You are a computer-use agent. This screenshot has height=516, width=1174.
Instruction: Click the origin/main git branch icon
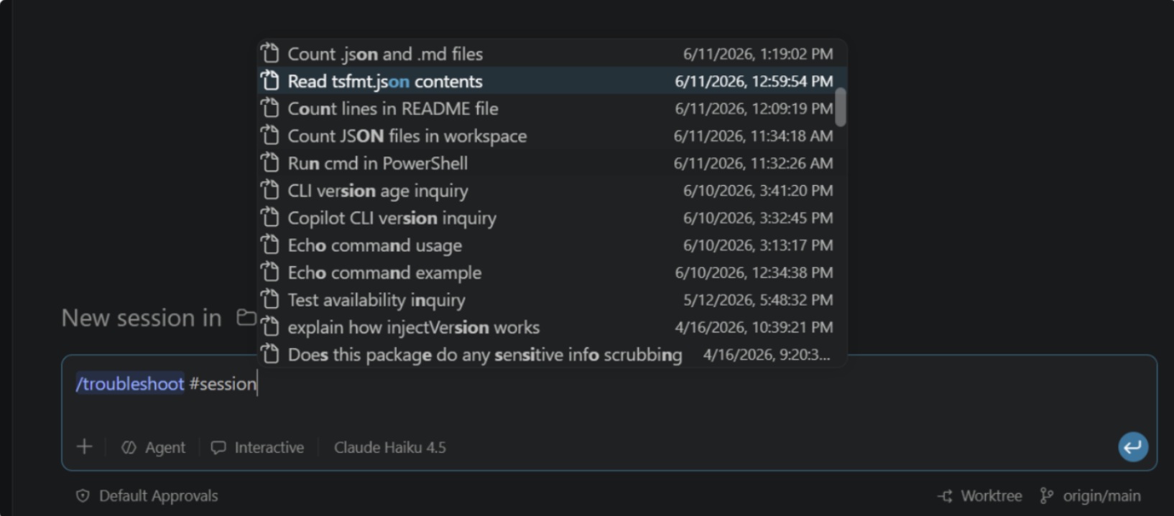(1047, 496)
